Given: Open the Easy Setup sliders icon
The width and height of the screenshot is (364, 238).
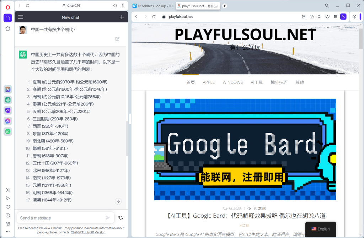Looking at the screenshot, I should coord(335,17).
